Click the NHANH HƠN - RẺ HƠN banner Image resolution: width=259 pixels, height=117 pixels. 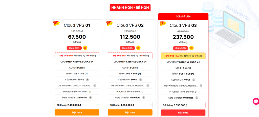click(x=130, y=8)
